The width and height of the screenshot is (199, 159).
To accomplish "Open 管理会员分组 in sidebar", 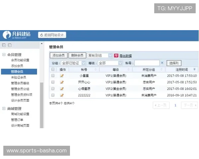I will pos(20,89).
